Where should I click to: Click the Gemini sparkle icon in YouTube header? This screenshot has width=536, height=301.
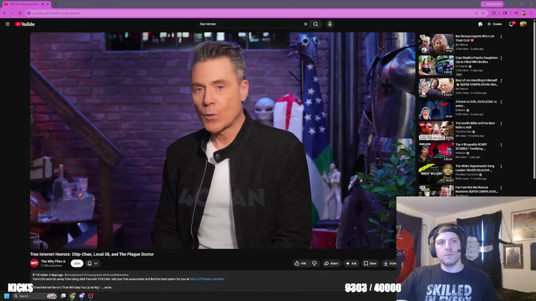[x=480, y=24]
